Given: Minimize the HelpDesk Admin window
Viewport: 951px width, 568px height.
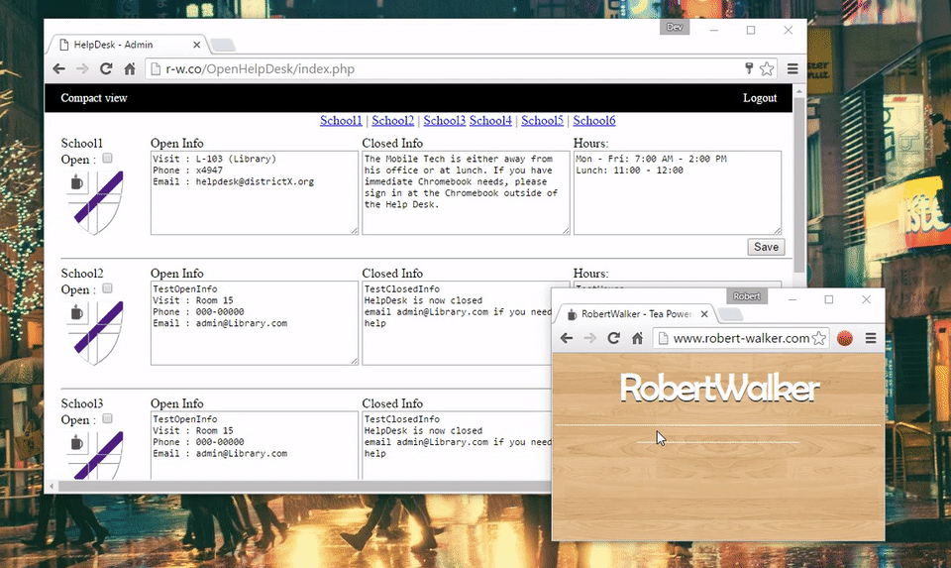Looking at the screenshot, I should (714, 31).
